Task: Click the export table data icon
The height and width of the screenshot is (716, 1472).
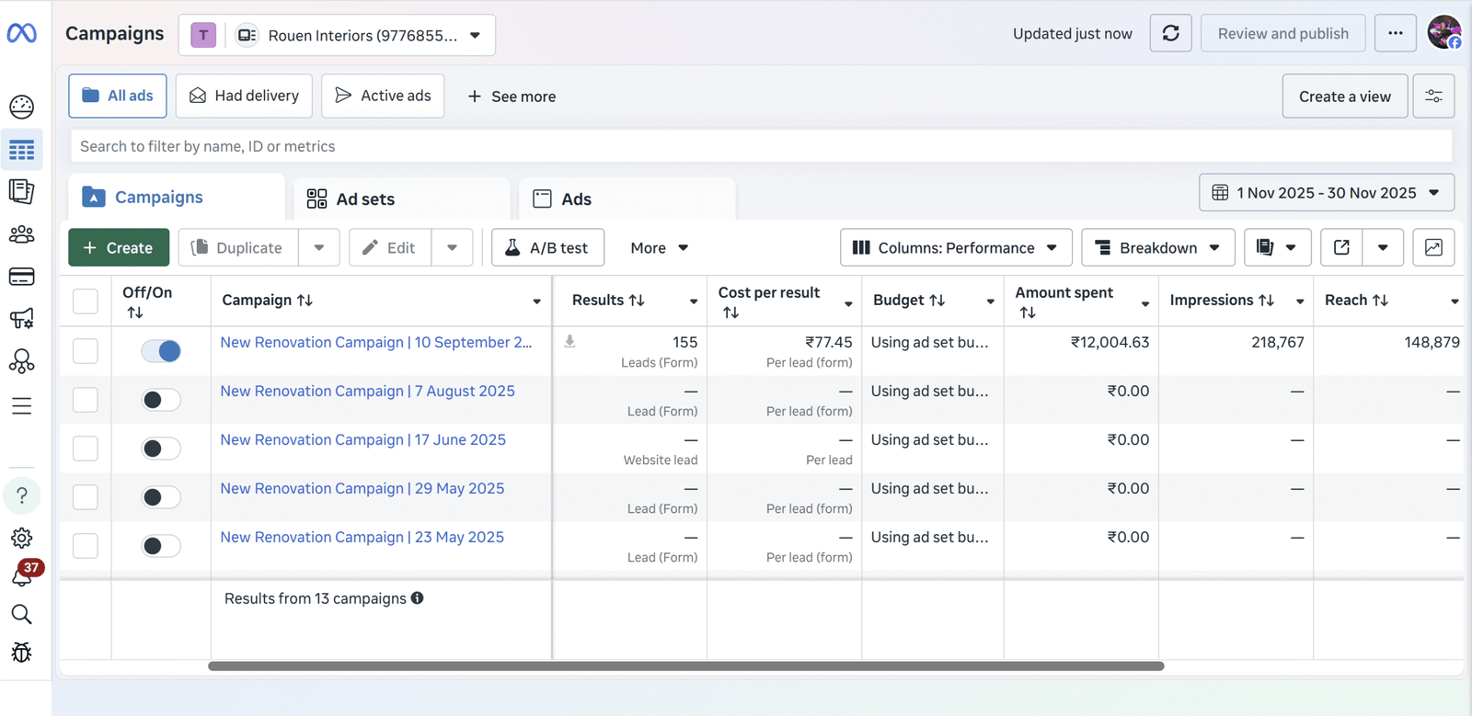Action: pos(1341,247)
